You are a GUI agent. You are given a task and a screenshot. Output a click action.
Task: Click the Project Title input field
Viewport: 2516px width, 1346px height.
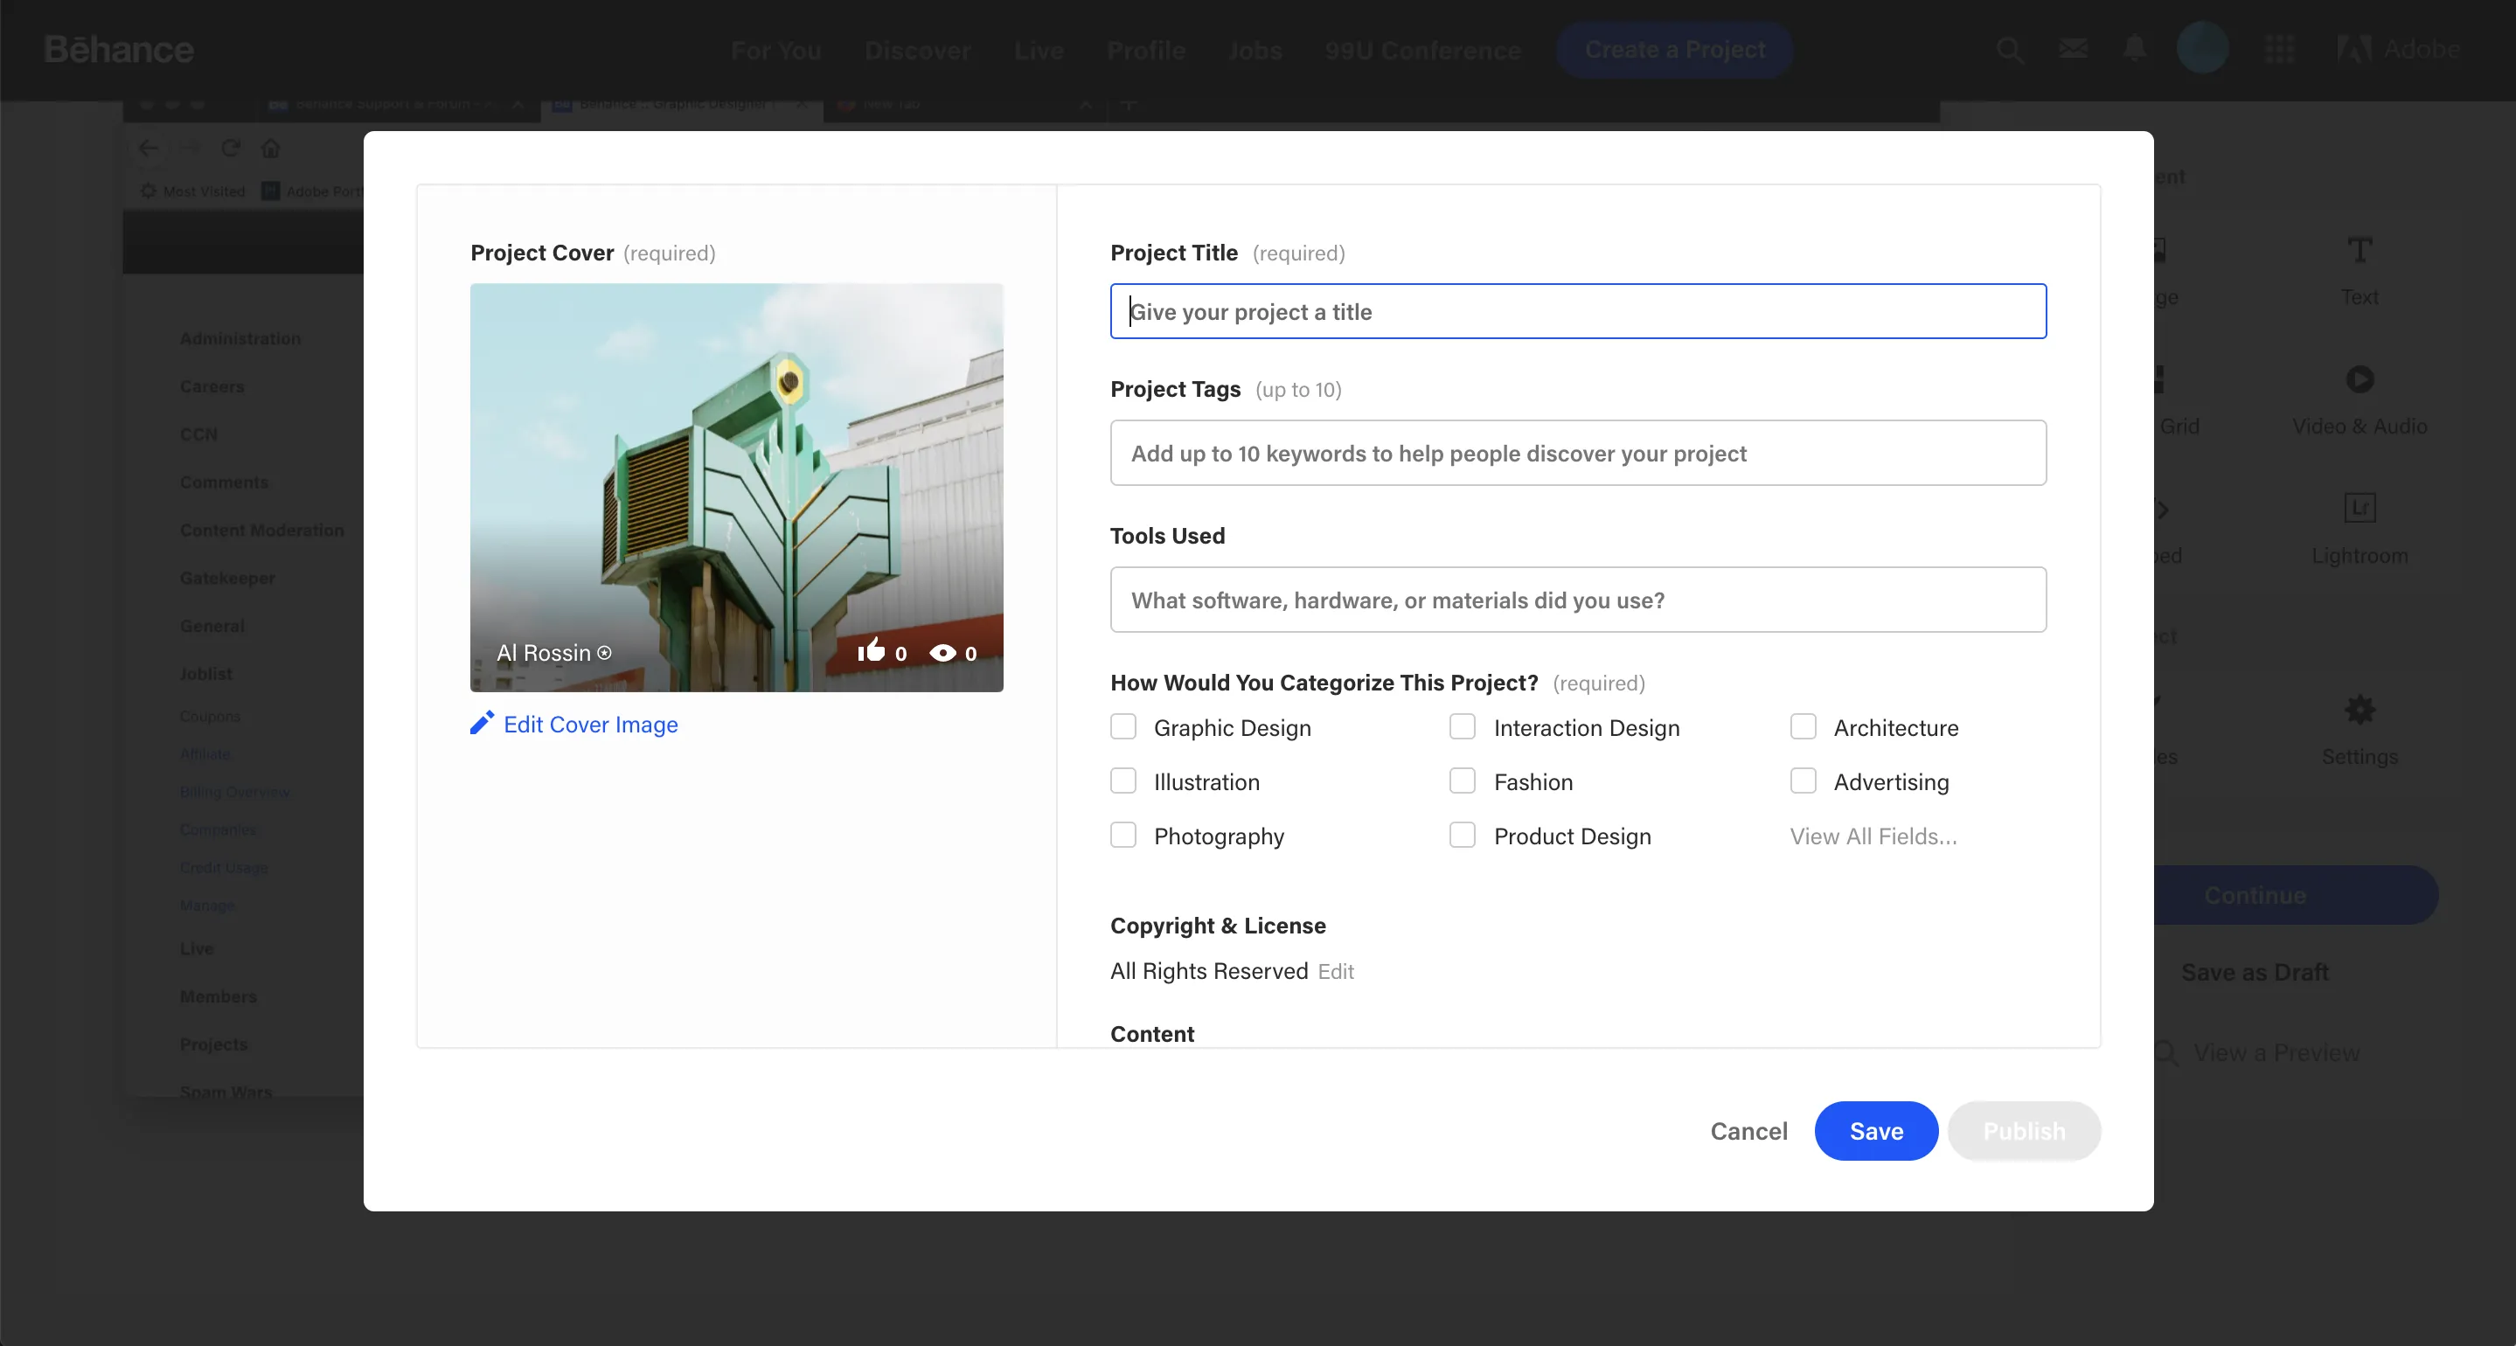coord(1577,311)
